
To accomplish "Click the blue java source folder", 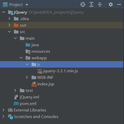I will [x=28, y=45].
